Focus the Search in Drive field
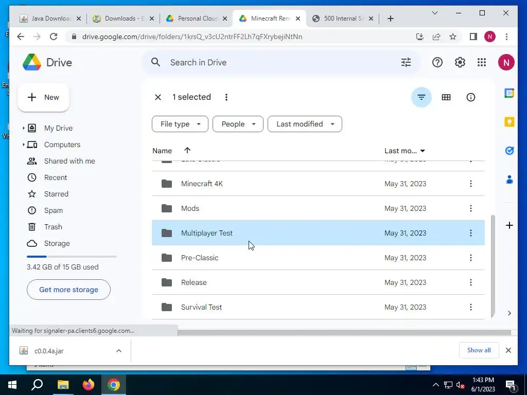 pos(280,62)
